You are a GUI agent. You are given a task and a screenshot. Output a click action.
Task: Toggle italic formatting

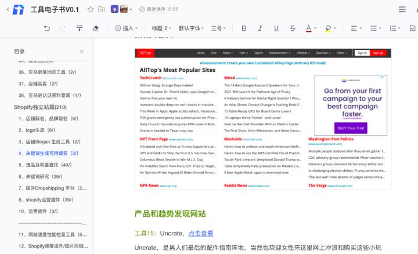point(260,28)
